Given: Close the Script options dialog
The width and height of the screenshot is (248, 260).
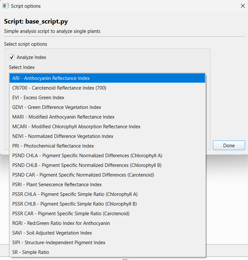Looking at the screenshot, I should click(x=243, y=6).
